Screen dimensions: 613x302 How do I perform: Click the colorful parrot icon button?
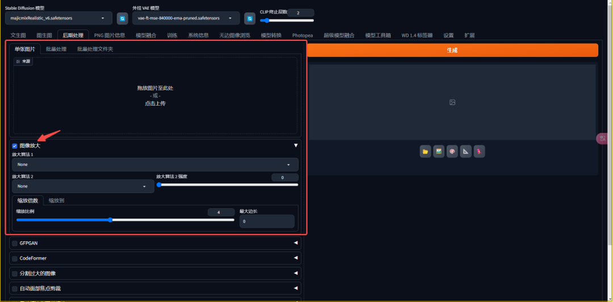[x=479, y=152]
